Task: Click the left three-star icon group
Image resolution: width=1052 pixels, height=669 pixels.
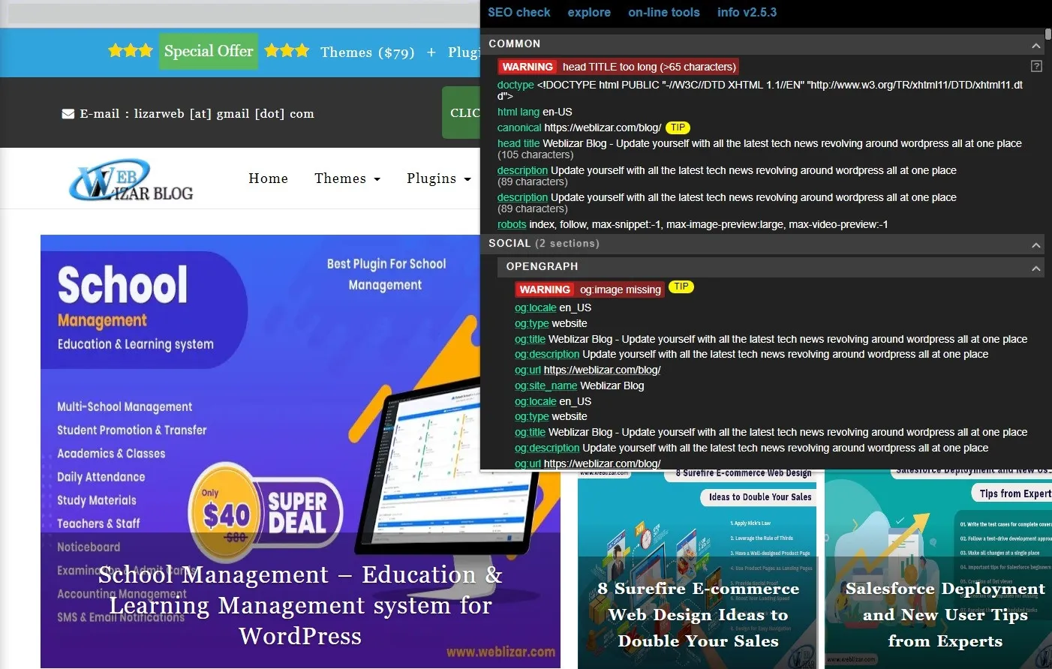Action: [x=131, y=51]
